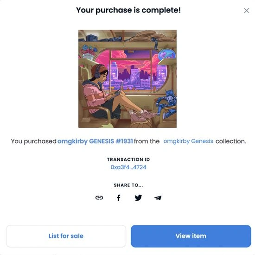Click the 'from the' text between links
This screenshot has height=255, width=255.
pos(147,141)
